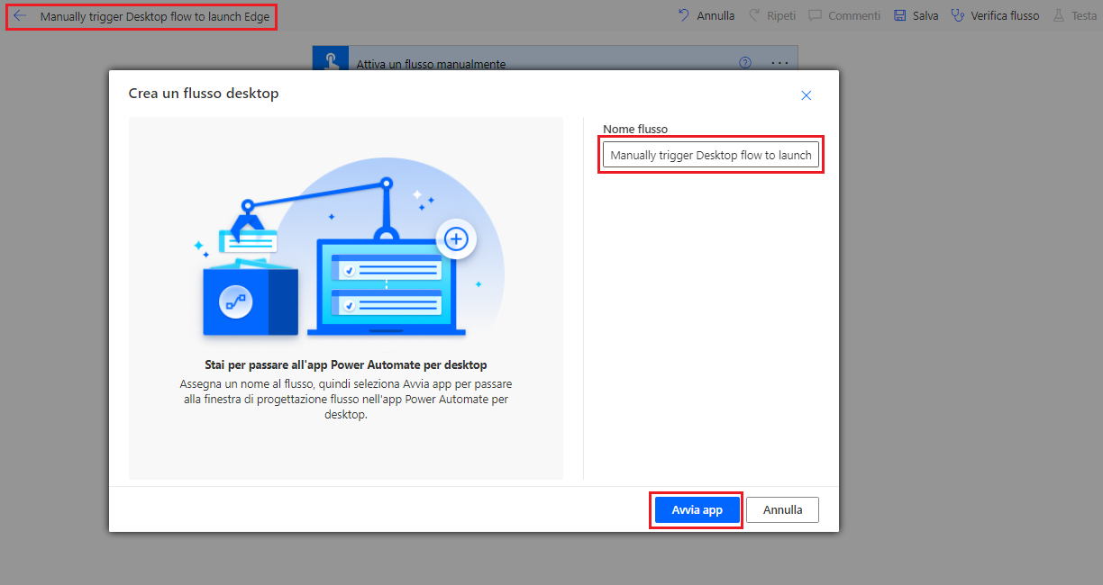Screen dimensions: 1103x585
Task: Go back using the arrow icon
Action: [x=20, y=16]
